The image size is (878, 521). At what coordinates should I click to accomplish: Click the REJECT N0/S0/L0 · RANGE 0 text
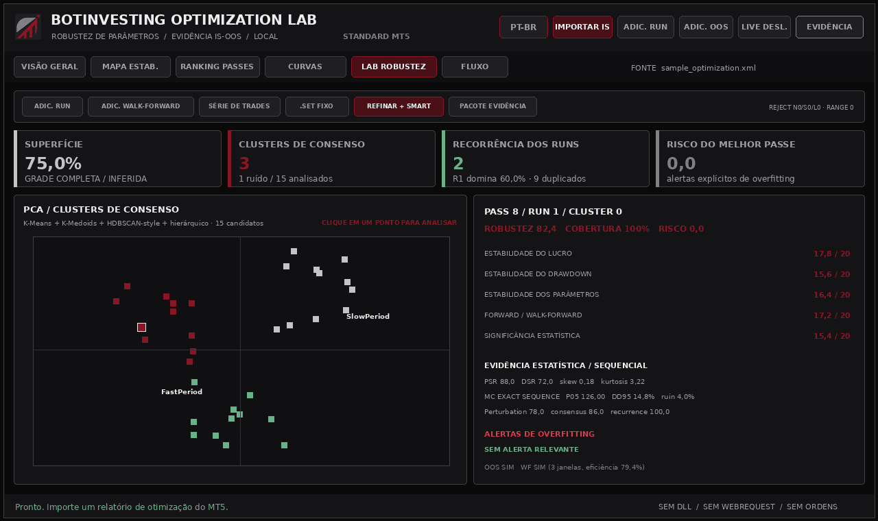[811, 108]
